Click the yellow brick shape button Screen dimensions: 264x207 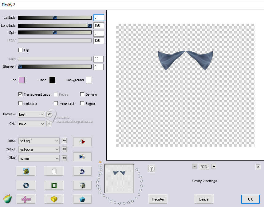(54, 199)
